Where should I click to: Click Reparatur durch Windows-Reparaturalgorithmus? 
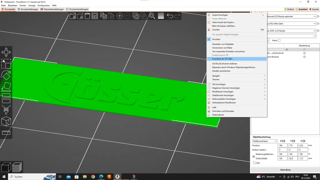[237, 67]
